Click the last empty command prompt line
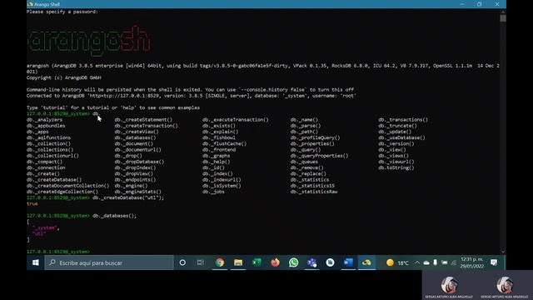Viewport: 533px width, 300px height. click(58, 252)
